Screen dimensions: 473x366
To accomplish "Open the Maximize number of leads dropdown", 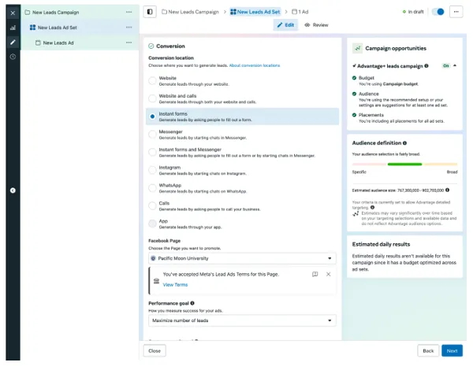I will 242,320.
